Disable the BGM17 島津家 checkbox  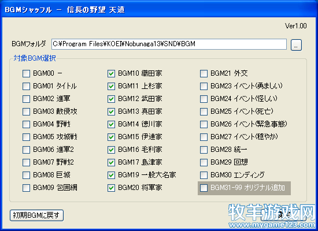click(111, 162)
